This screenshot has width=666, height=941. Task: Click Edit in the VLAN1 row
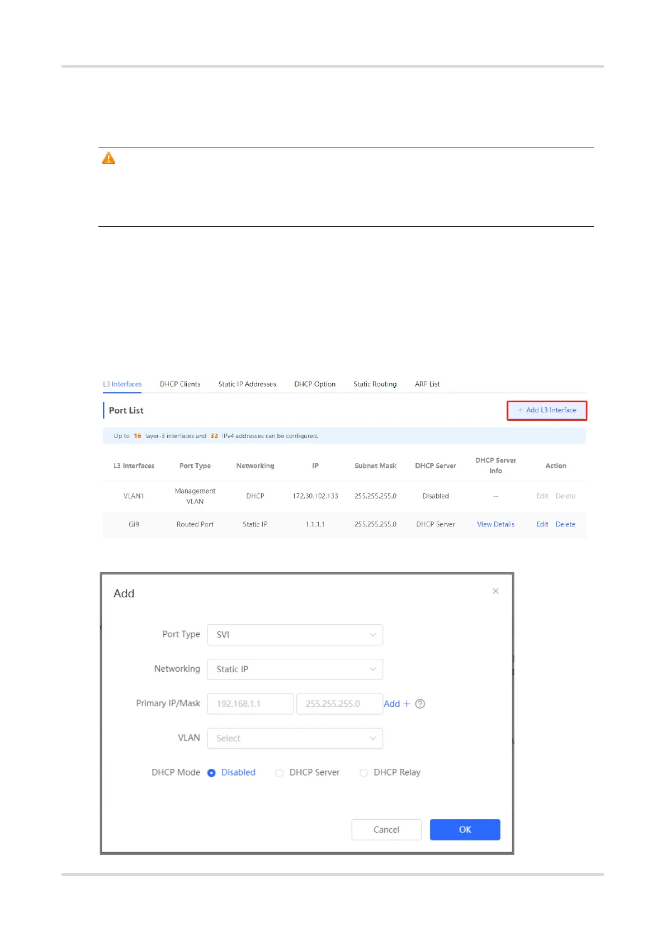(542, 496)
